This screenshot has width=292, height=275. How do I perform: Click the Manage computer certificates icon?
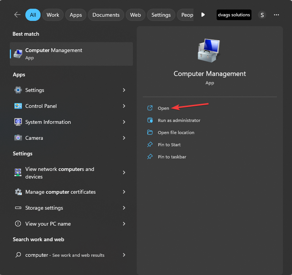[18, 192]
